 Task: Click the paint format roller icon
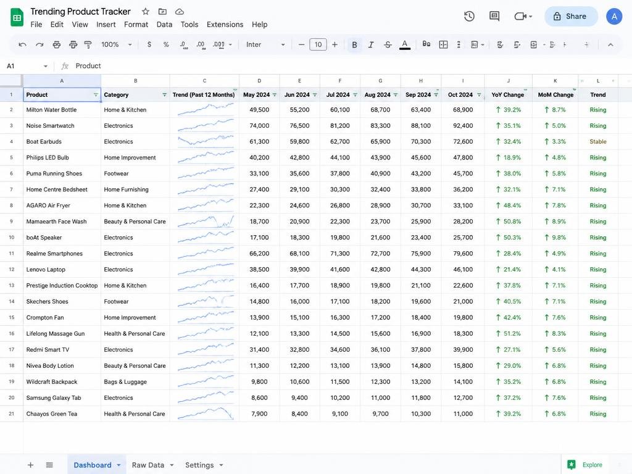(88, 44)
